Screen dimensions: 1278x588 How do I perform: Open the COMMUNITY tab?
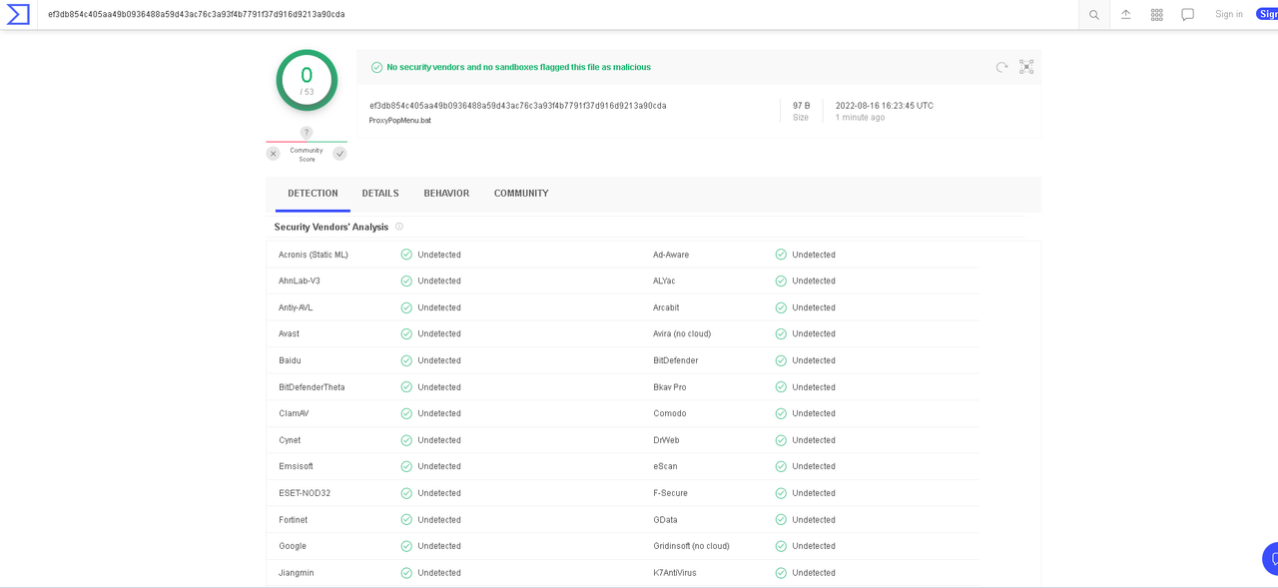[x=521, y=194]
